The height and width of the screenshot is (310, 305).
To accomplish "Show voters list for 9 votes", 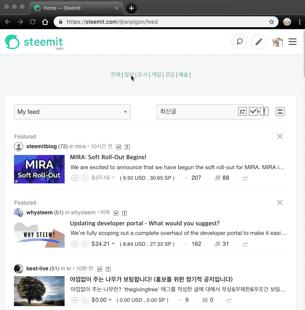I will [x=183, y=300].
